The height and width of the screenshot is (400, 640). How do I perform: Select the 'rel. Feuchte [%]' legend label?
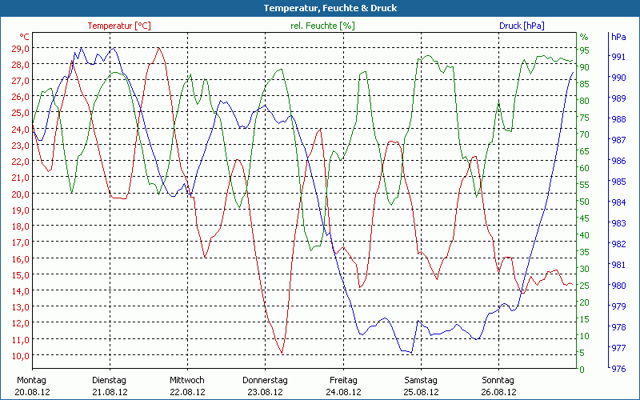click(322, 26)
